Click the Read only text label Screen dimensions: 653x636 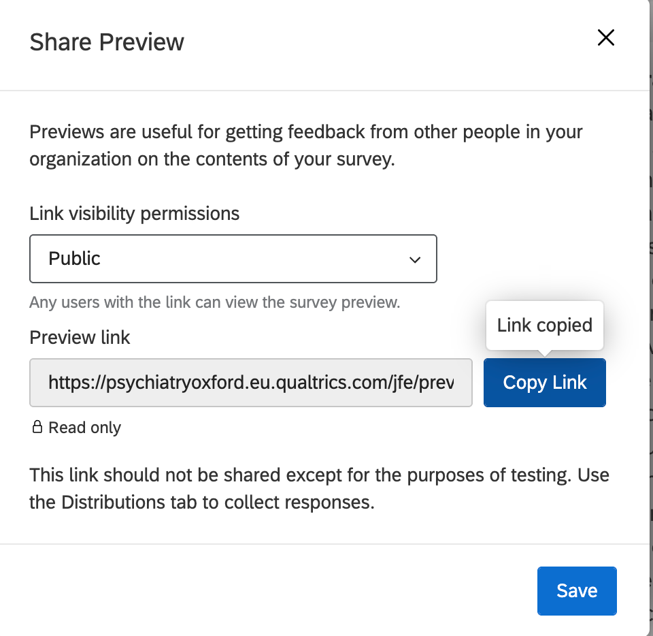(84, 428)
